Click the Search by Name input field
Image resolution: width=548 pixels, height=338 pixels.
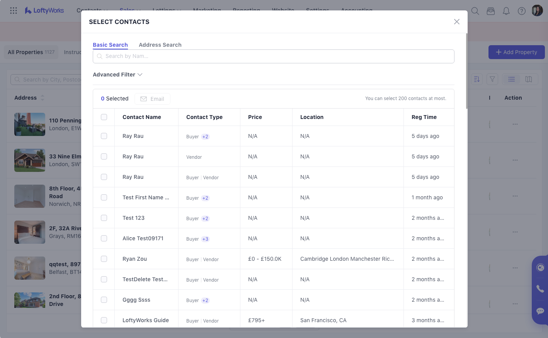(x=273, y=56)
